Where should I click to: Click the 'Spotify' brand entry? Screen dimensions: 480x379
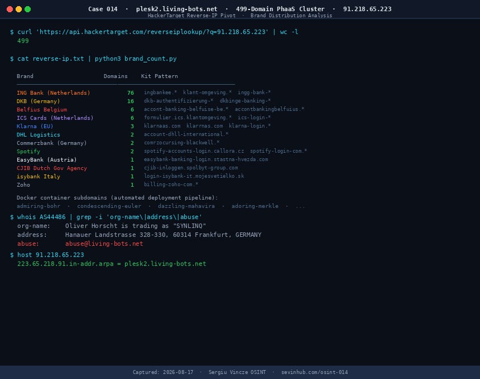pos(28,151)
